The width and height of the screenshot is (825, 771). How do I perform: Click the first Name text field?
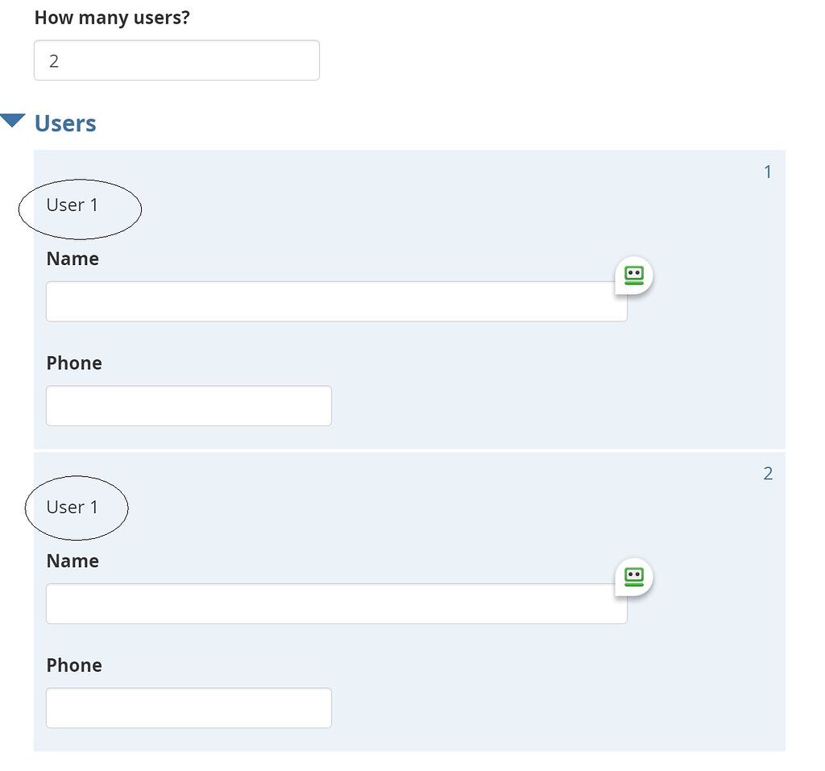coord(336,301)
